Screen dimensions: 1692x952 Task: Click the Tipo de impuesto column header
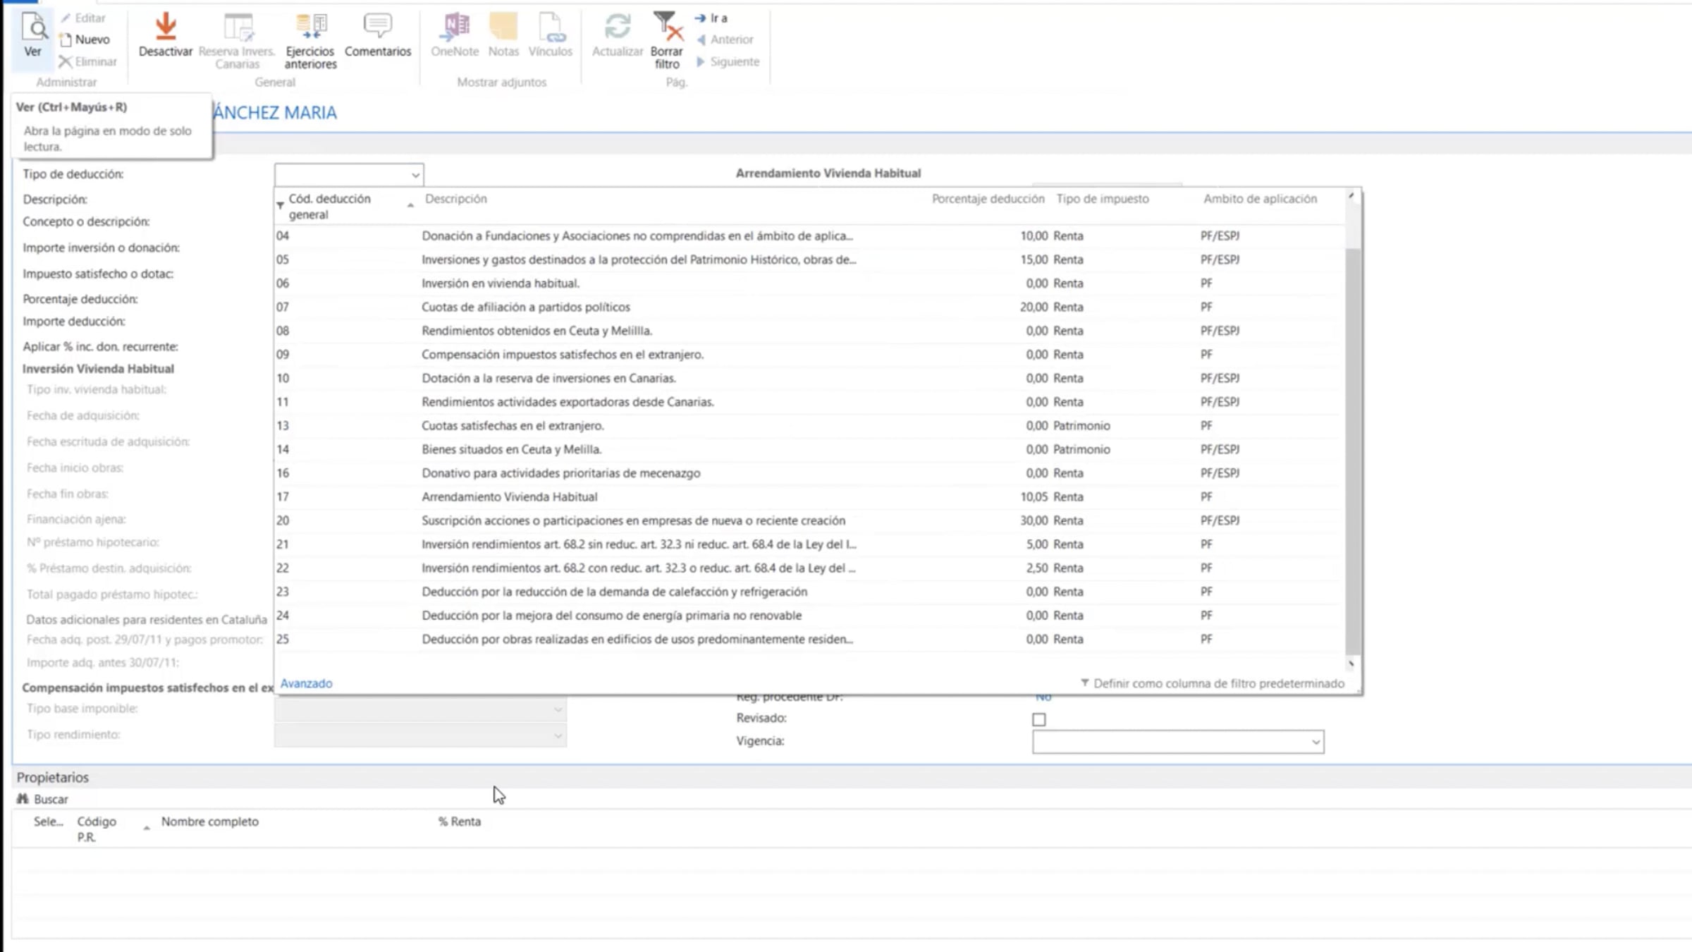(1103, 199)
